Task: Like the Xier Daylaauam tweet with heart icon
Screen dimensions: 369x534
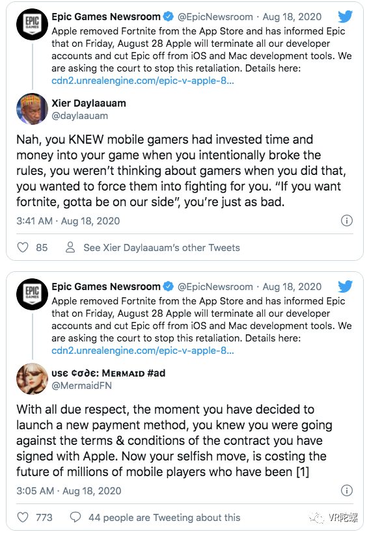Action: point(23,247)
